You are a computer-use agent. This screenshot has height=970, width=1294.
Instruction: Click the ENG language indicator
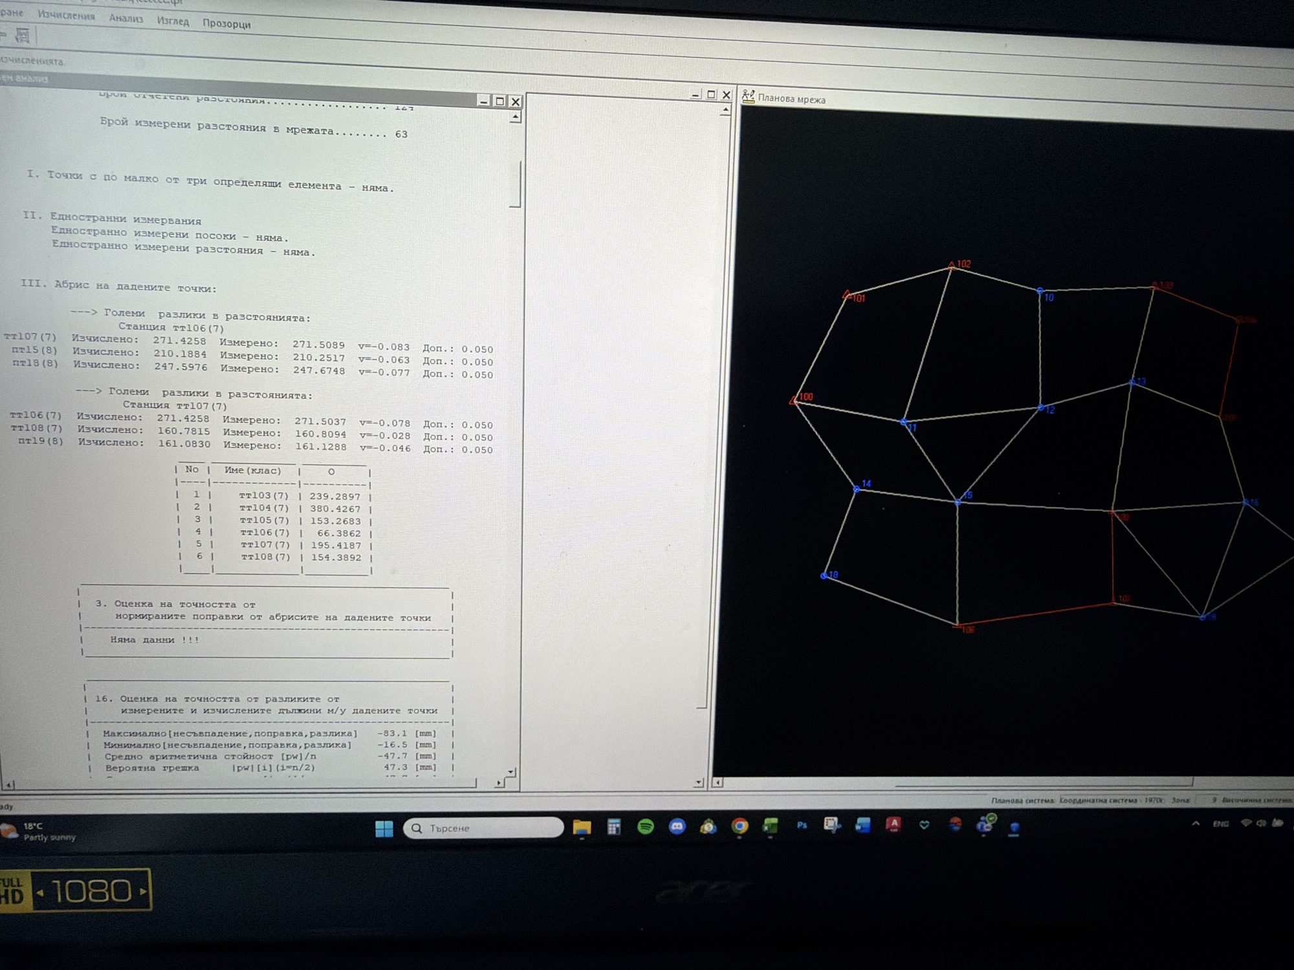click(x=1220, y=823)
